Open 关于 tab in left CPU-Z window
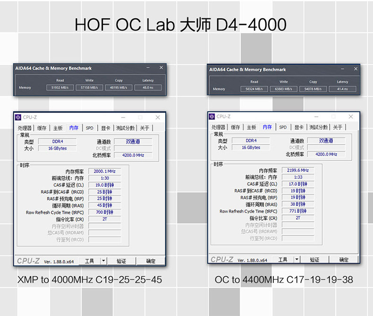 click(144, 128)
